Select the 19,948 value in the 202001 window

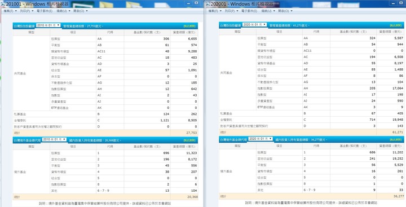(x=398, y=120)
